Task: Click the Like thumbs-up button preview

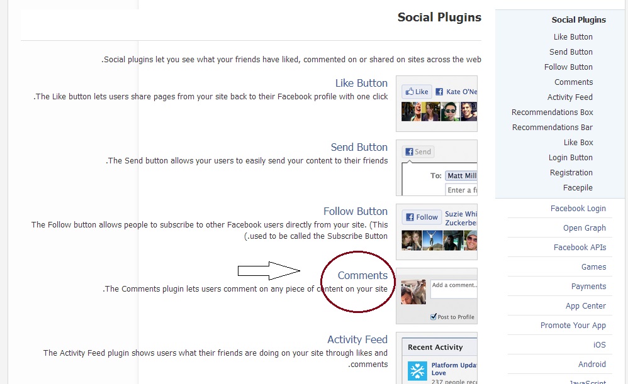Action: click(x=417, y=92)
